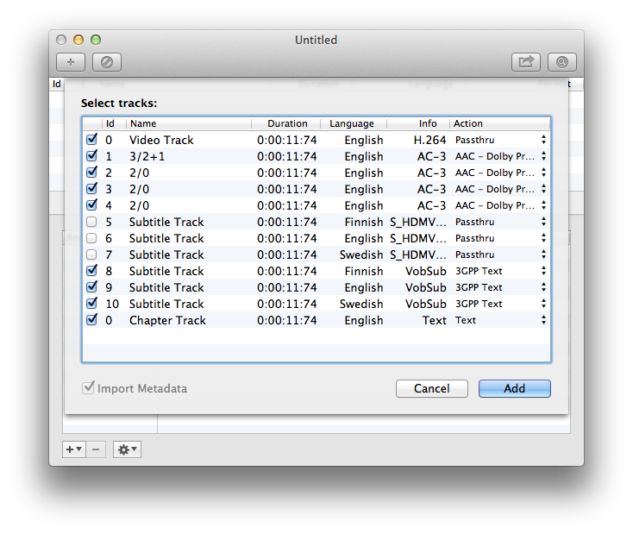
Task: Check the Swedish S_HDMV subtitle track 7
Action: point(91,254)
